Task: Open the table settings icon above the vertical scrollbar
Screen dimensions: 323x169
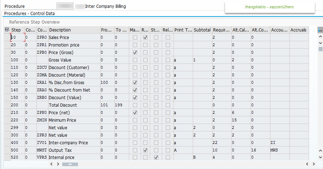Action: point(320,30)
